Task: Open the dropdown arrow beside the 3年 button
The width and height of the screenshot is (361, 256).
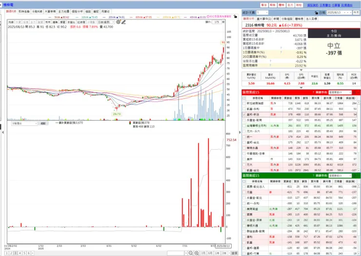Action: (x=229, y=253)
